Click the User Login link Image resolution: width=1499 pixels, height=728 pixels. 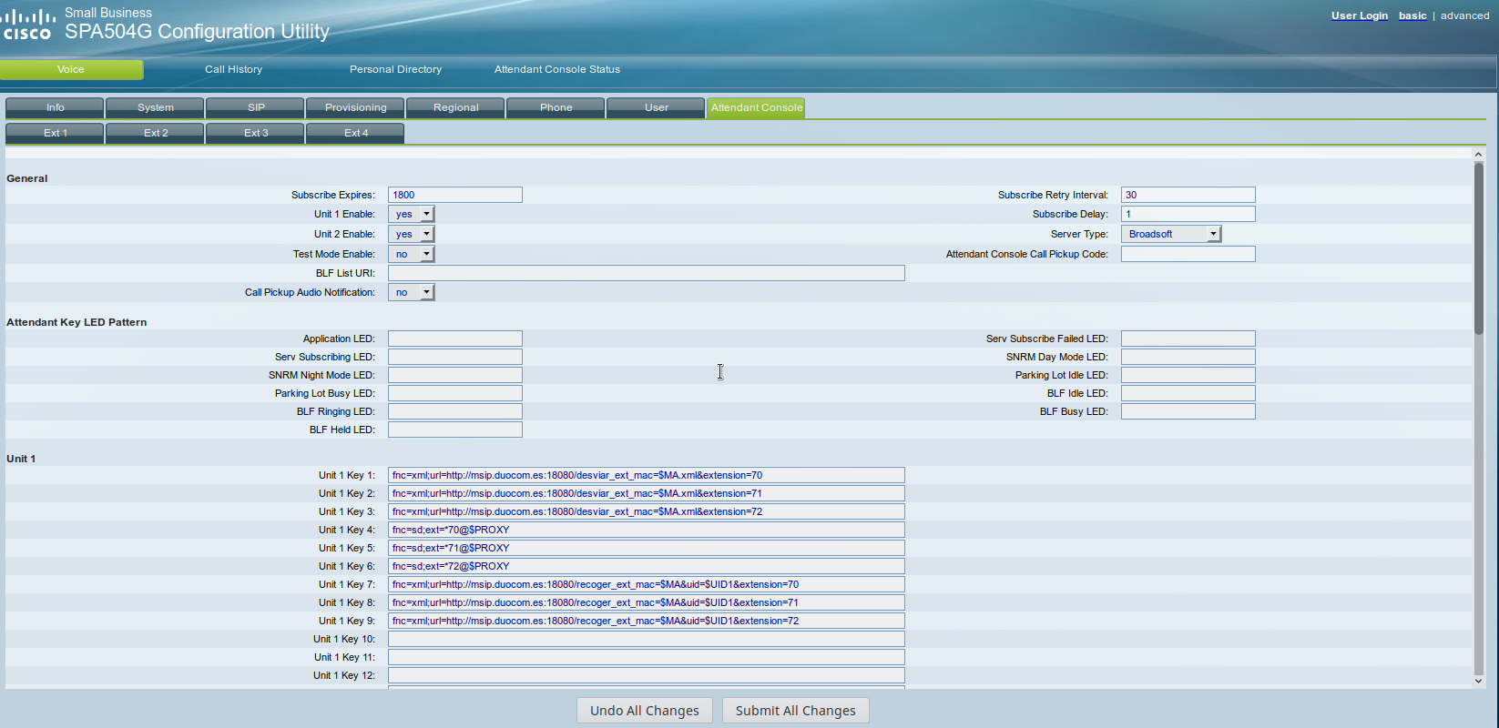[x=1359, y=15]
